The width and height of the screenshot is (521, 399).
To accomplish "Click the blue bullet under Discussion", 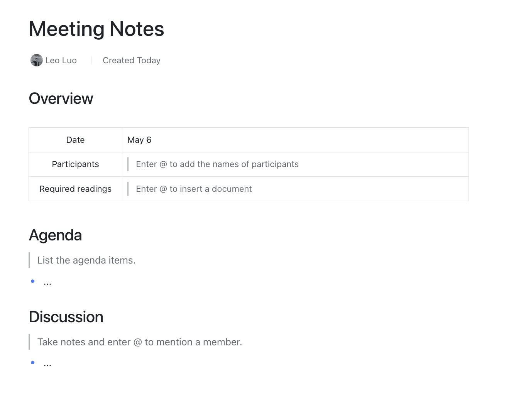I will (x=33, y=362).
